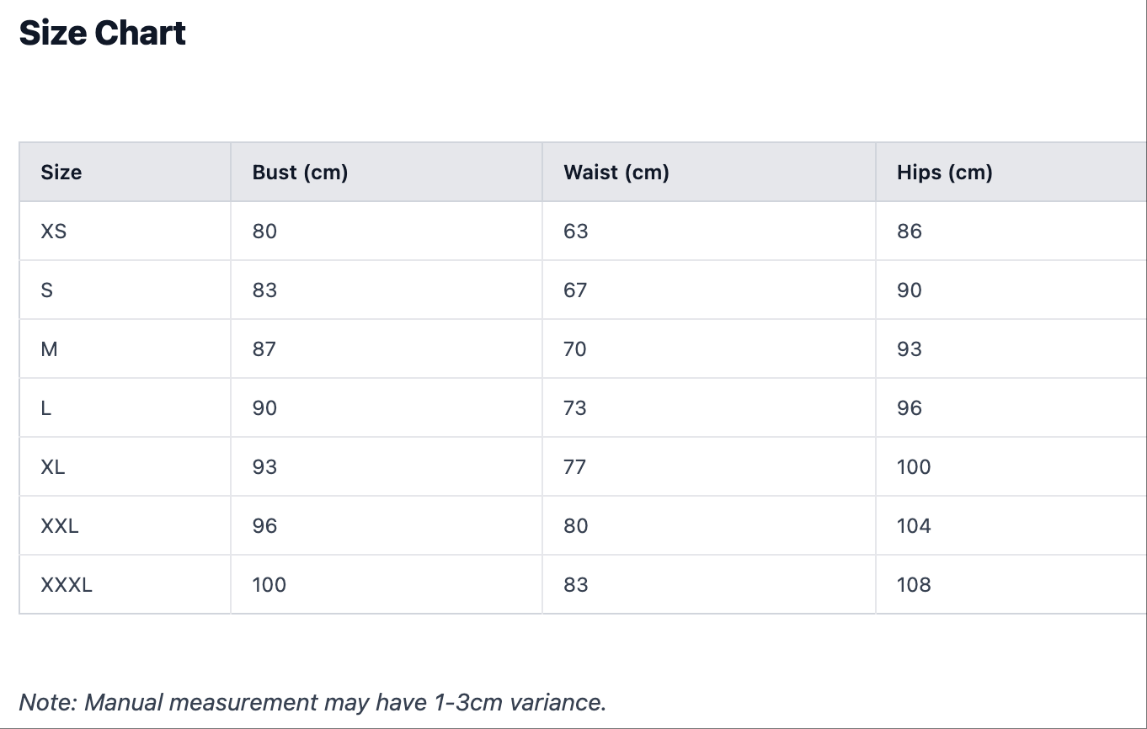Click the XXXL hips value 108

914,585
